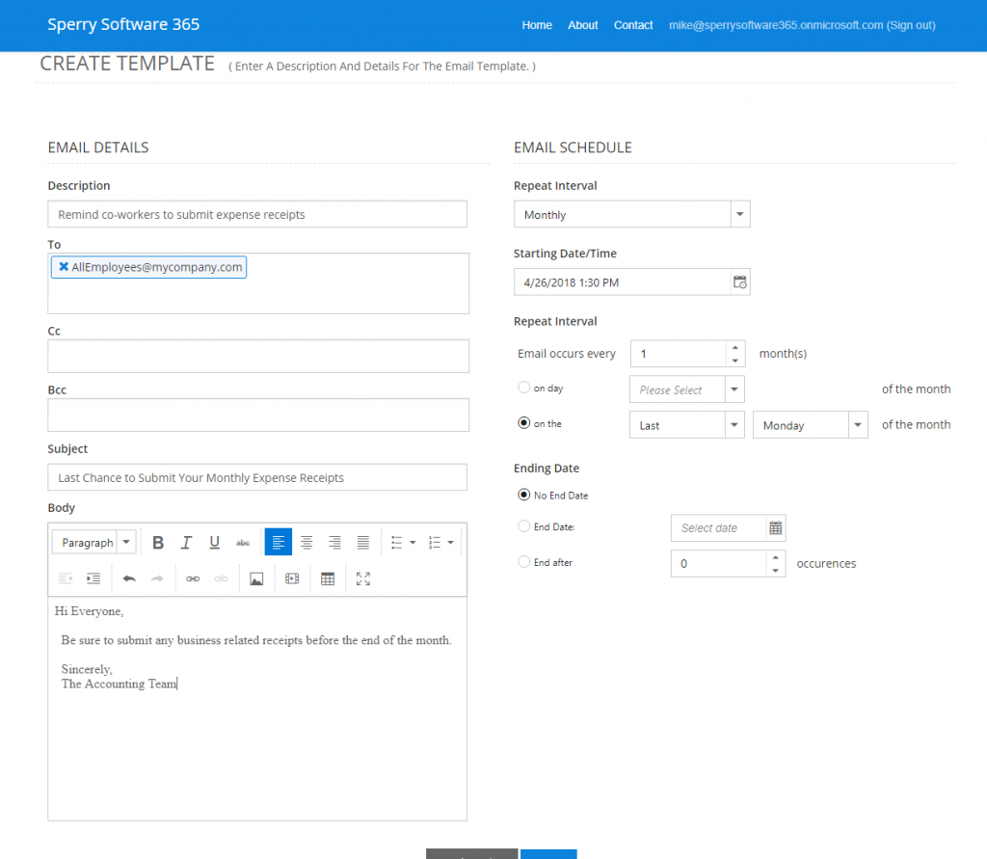The height and width of the screenshot is (859, 987).
Task: Remove AllEmployees@mycompany.com recipient
Action: 64,267
